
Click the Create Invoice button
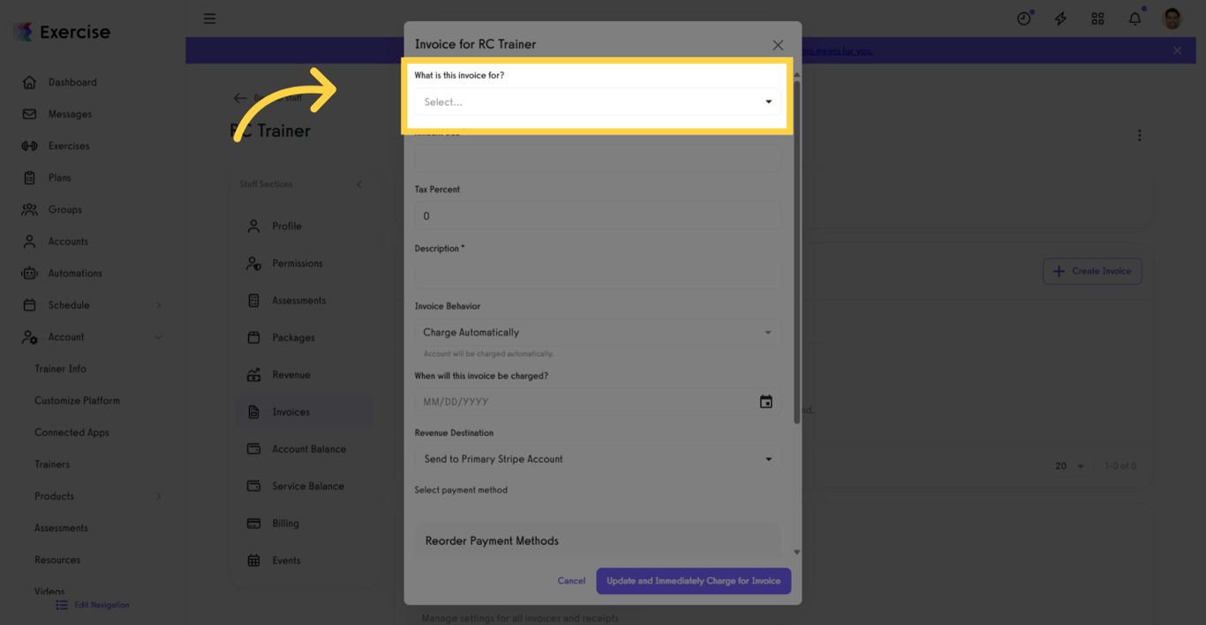tap(1092, 271)
